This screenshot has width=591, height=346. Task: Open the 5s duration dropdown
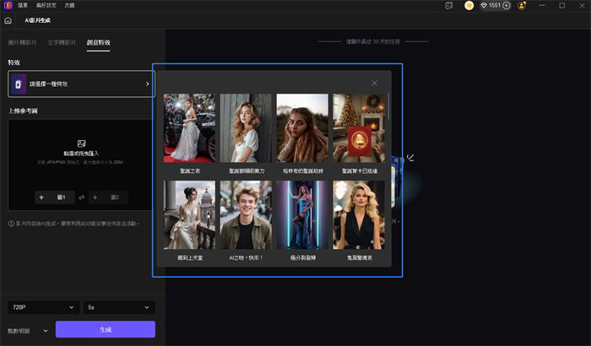(118, 308)
